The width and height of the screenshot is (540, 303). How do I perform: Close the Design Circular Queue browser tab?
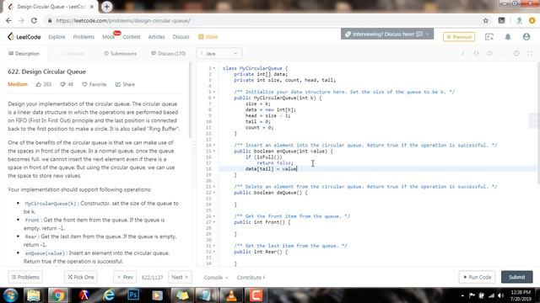pos(92,7)
